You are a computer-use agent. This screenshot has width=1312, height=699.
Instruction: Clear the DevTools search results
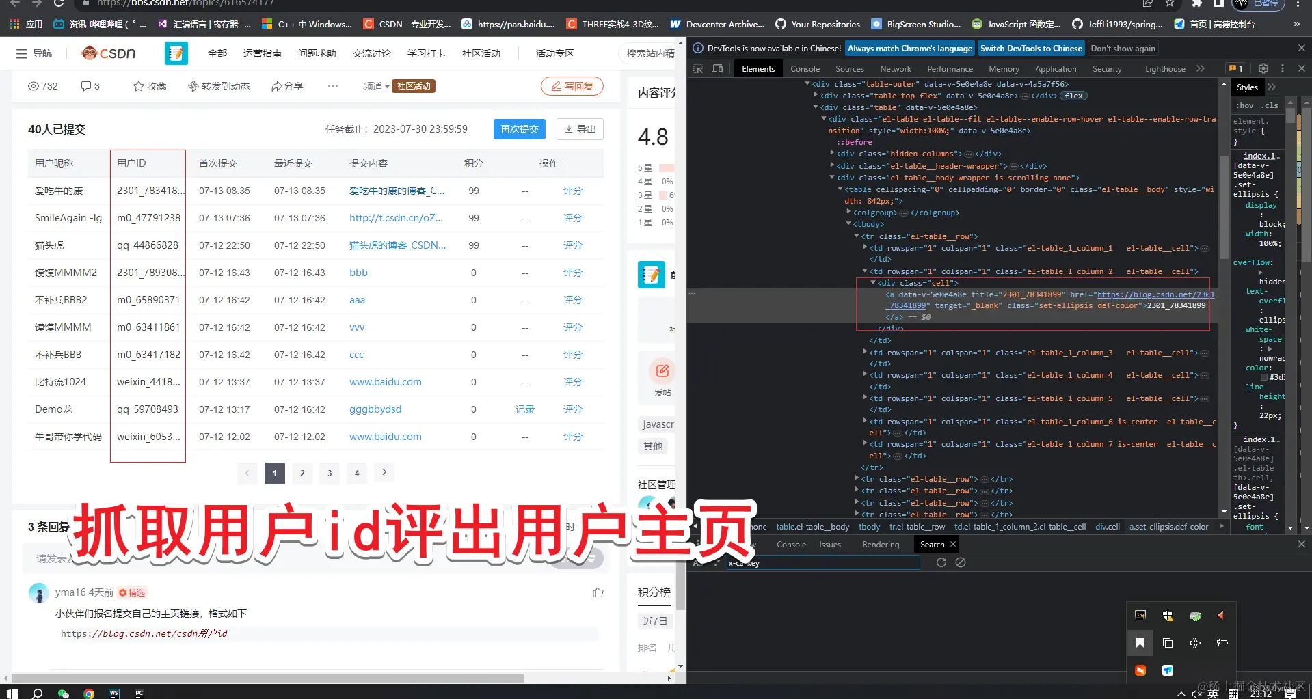(x=961, y=562)
